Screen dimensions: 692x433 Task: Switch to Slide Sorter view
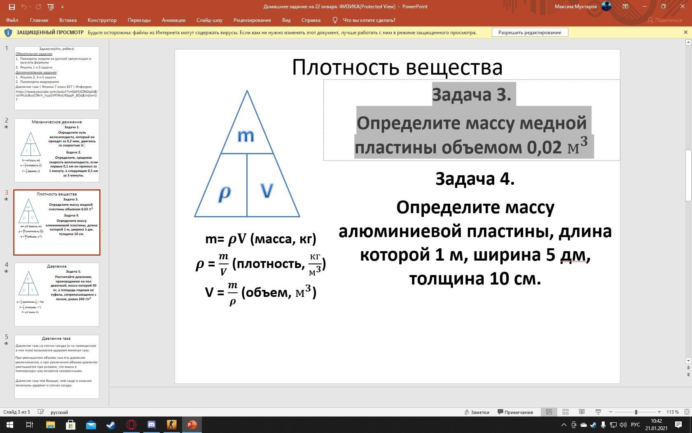pos(566,412)
